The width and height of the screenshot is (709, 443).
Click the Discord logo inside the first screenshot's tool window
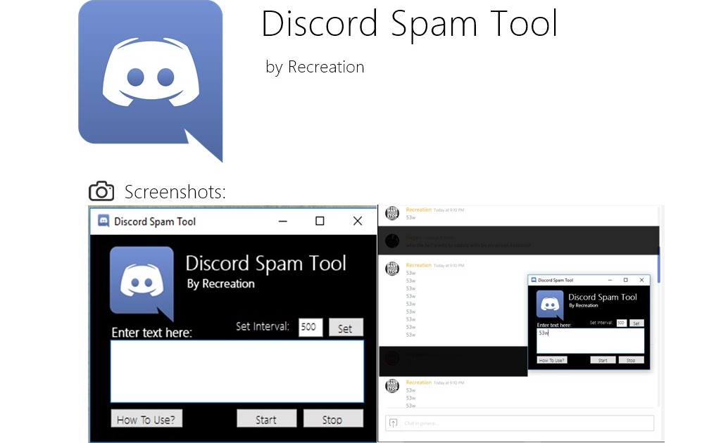pyautogui.click(x=142, y=283)
